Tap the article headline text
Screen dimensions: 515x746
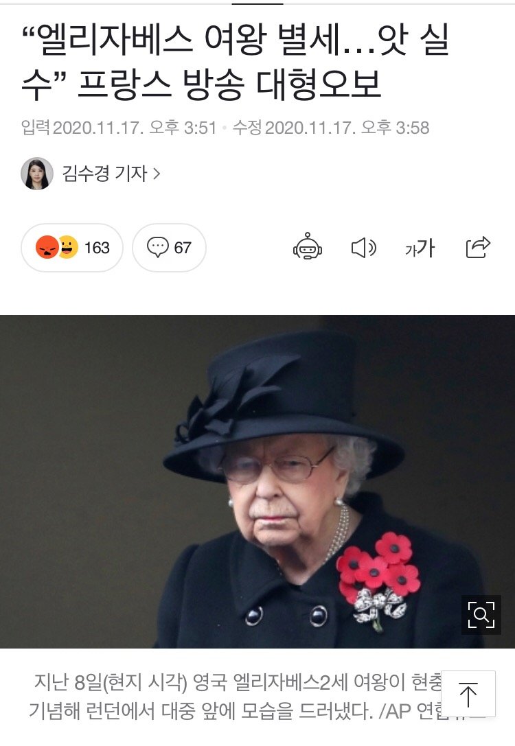236,63
